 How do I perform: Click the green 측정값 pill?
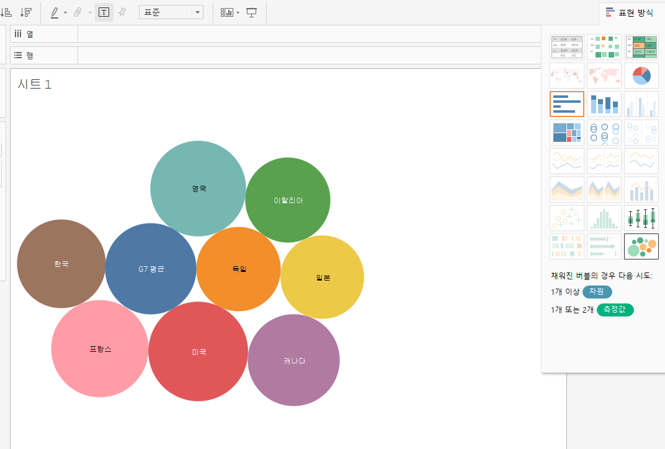pyautogui.click(x=615, y=310)
